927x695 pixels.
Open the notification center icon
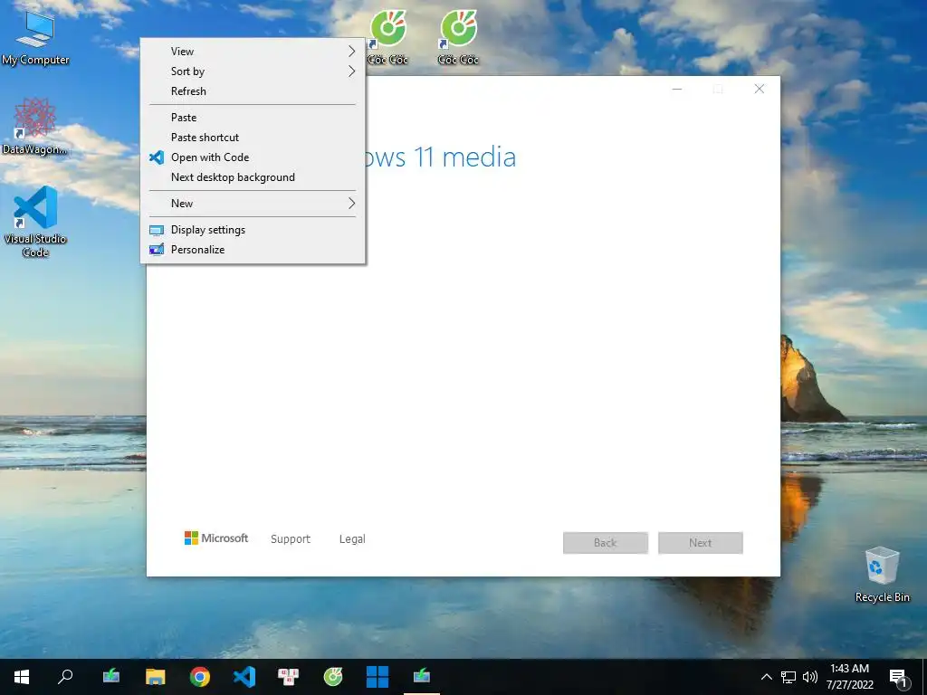coord(899,678)
